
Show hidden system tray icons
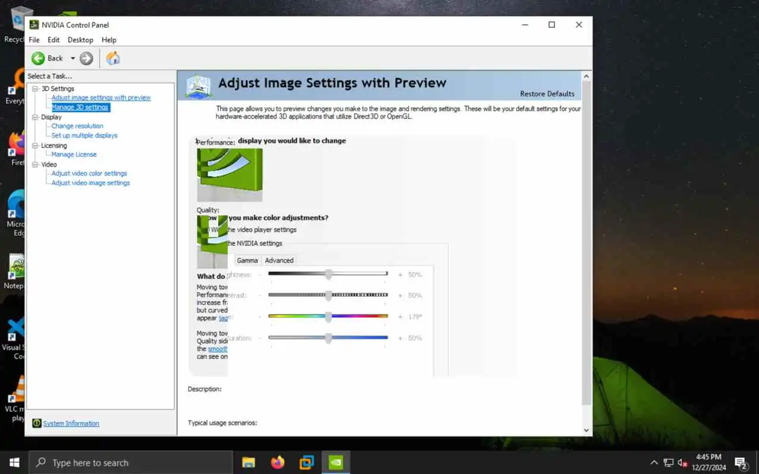[654, 463]
